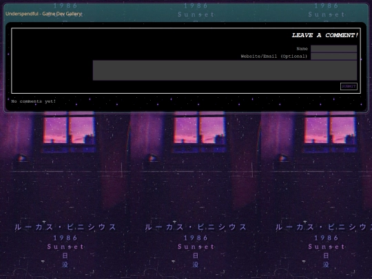Click the Name input field

(334, 49)
